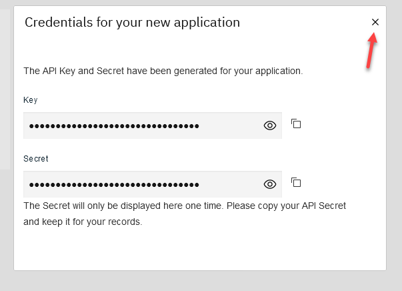Click the "API Key and Secret have been generated" text

[x=163, y=70]
